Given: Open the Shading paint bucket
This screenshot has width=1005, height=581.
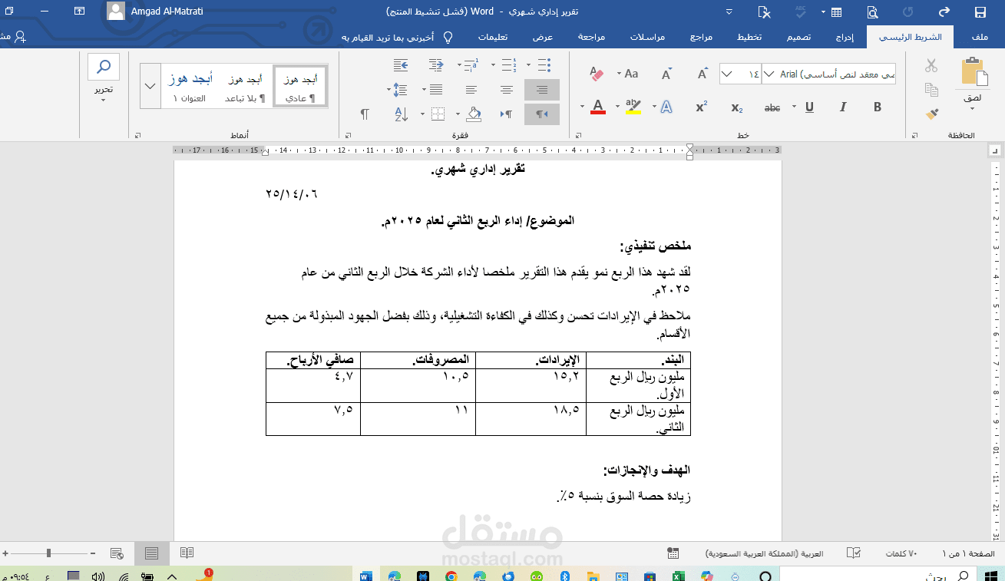Looking at the screenshot, I should tap(474, 114).
